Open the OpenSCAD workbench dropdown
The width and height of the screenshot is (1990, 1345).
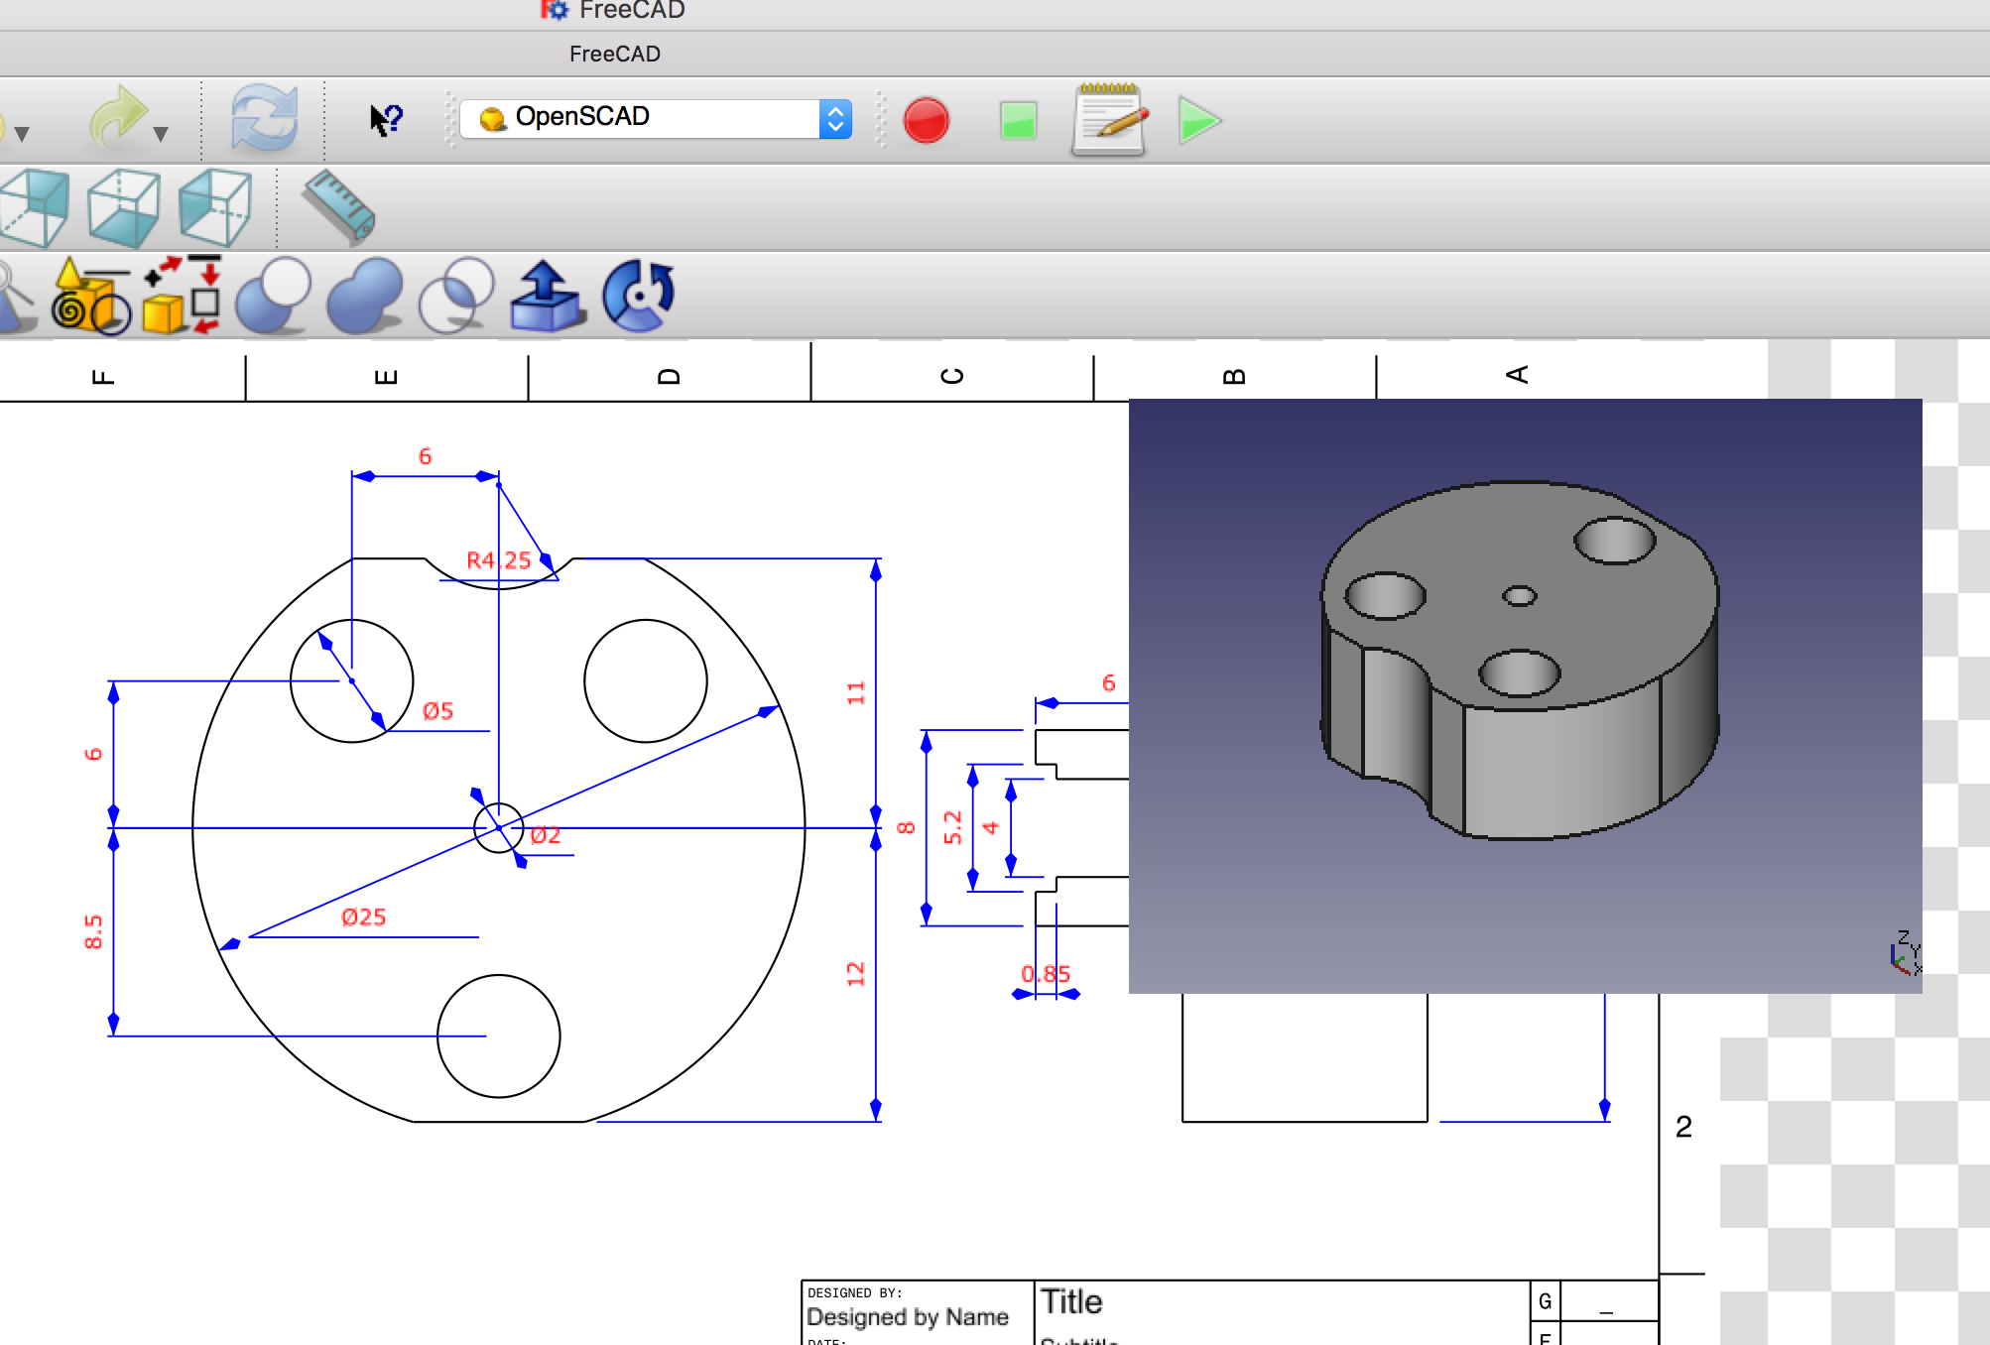tap(655, 118)
